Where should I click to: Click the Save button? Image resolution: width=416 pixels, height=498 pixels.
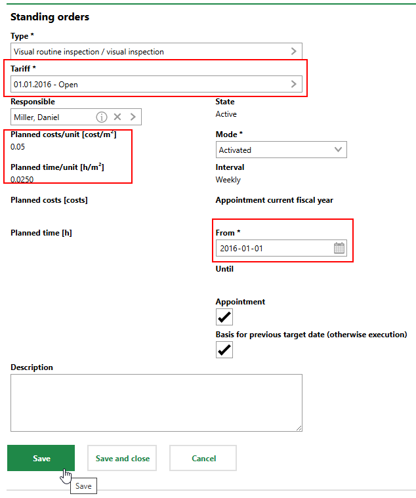pyautogui.click(x=41, y=458)
